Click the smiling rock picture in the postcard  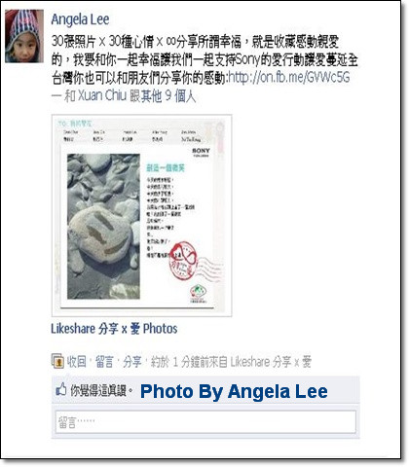click(103, 226)
